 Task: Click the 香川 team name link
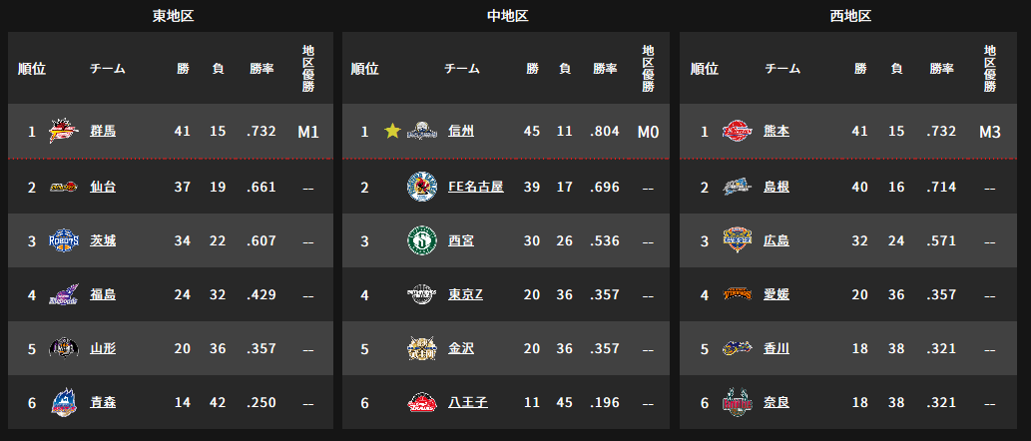776,348
